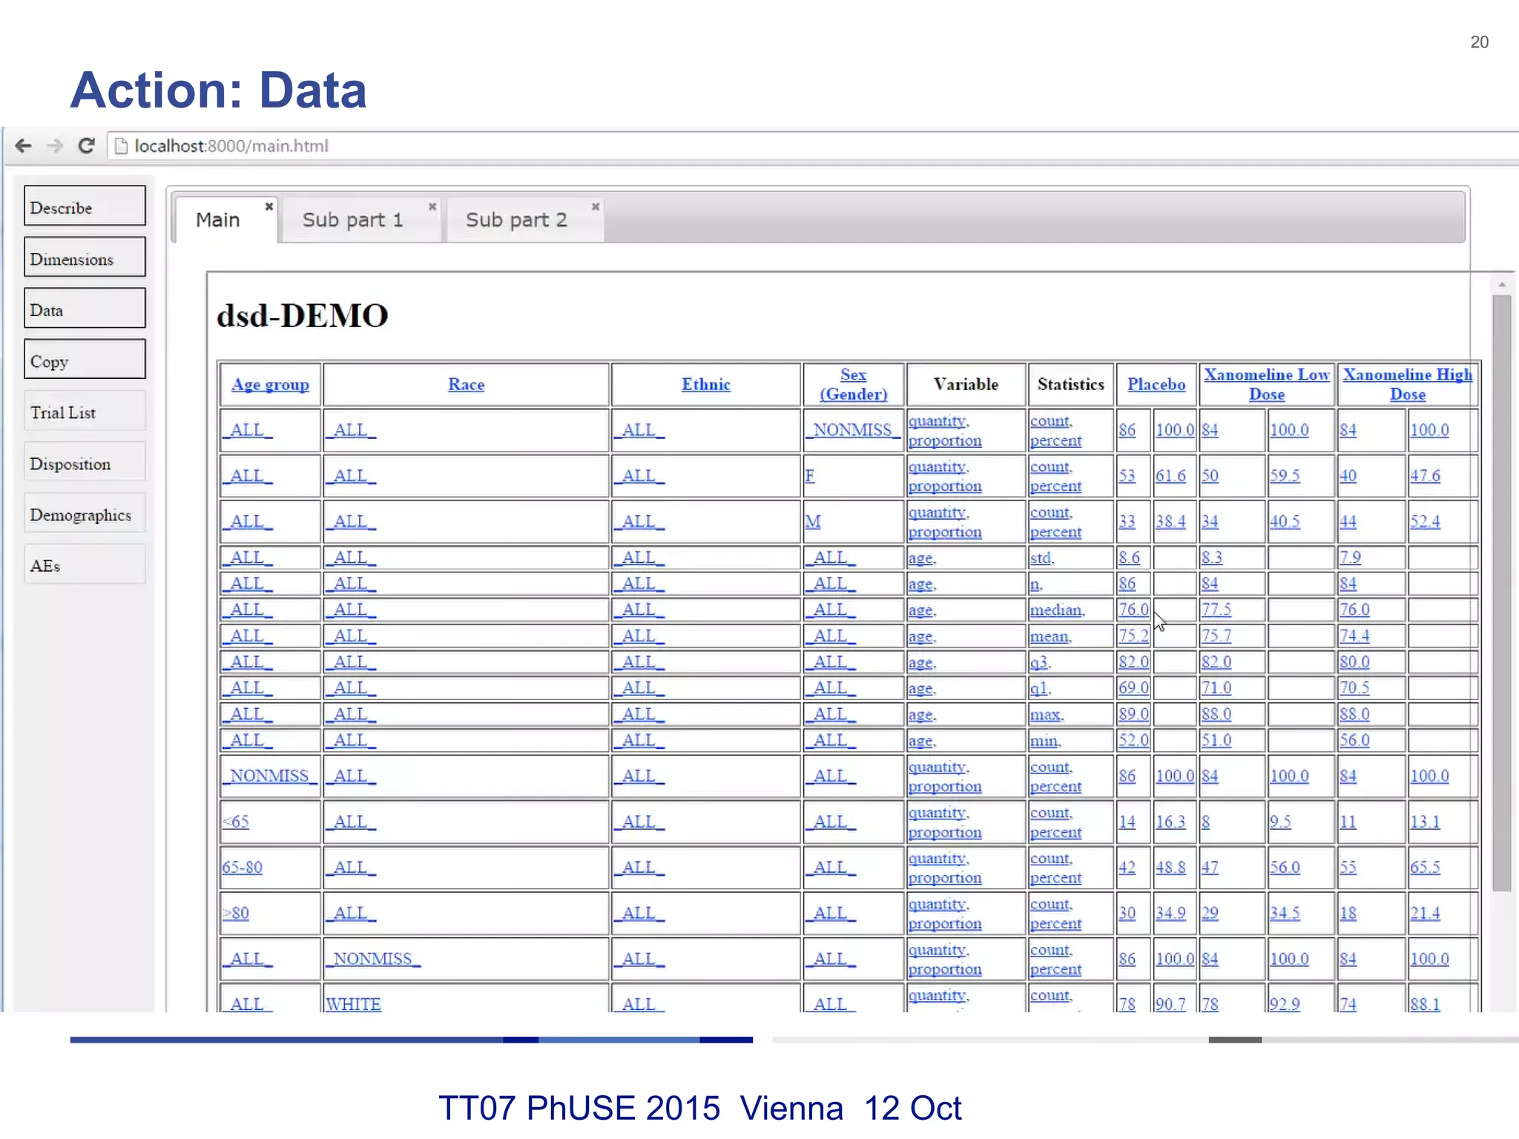
Task: Open the Demographics item
Action: (x=85, y=514)
